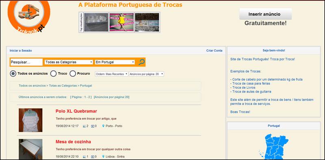The image size is (325, 160).
Task: Click the Mesa de cozinha table thumbnail
Action: click(x=30, y=149)
